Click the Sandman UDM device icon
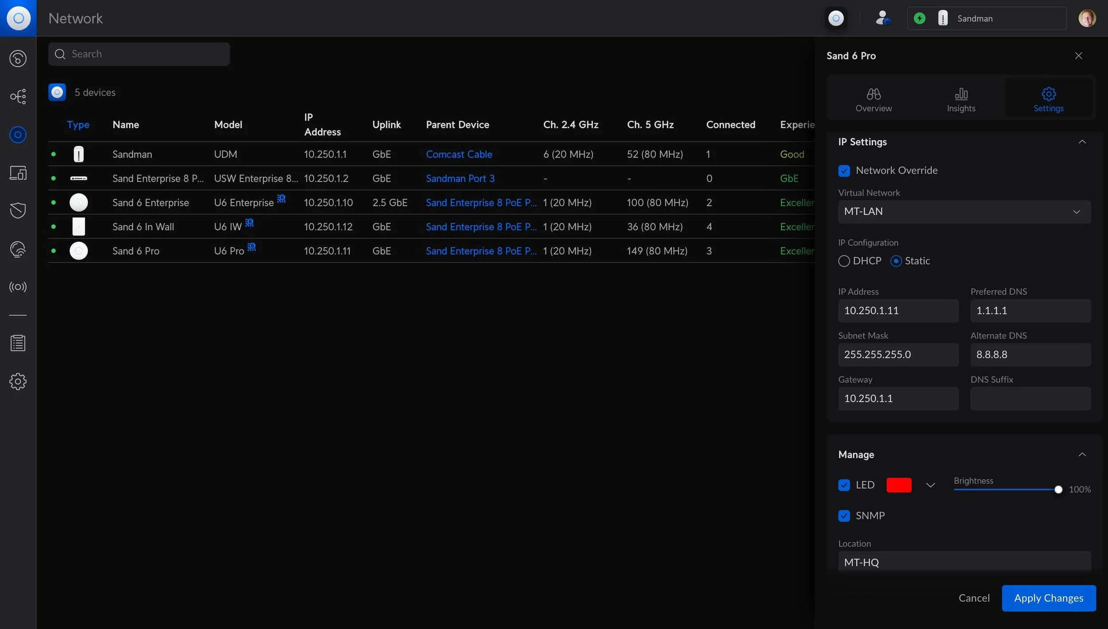 [78, 154]
